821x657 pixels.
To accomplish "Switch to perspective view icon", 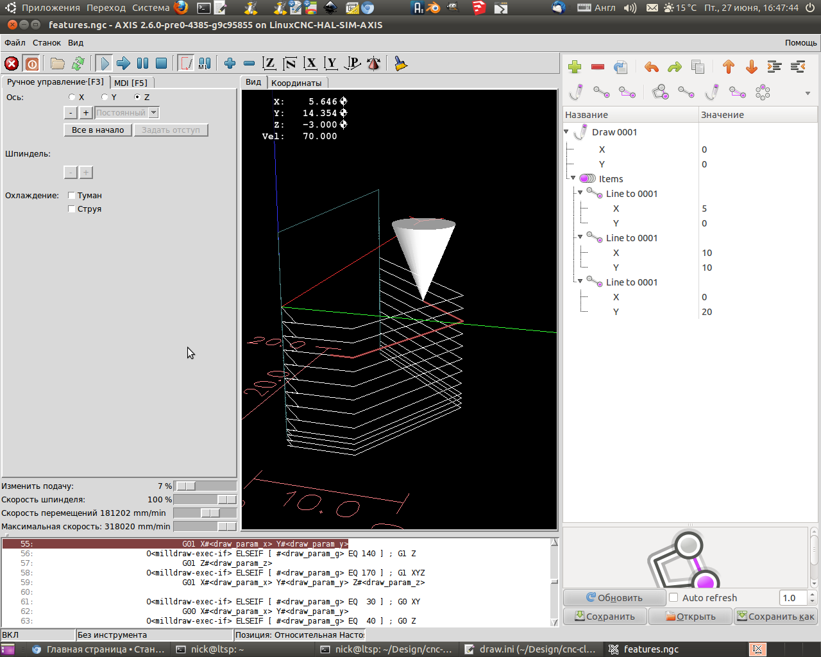I will [352, 64].
